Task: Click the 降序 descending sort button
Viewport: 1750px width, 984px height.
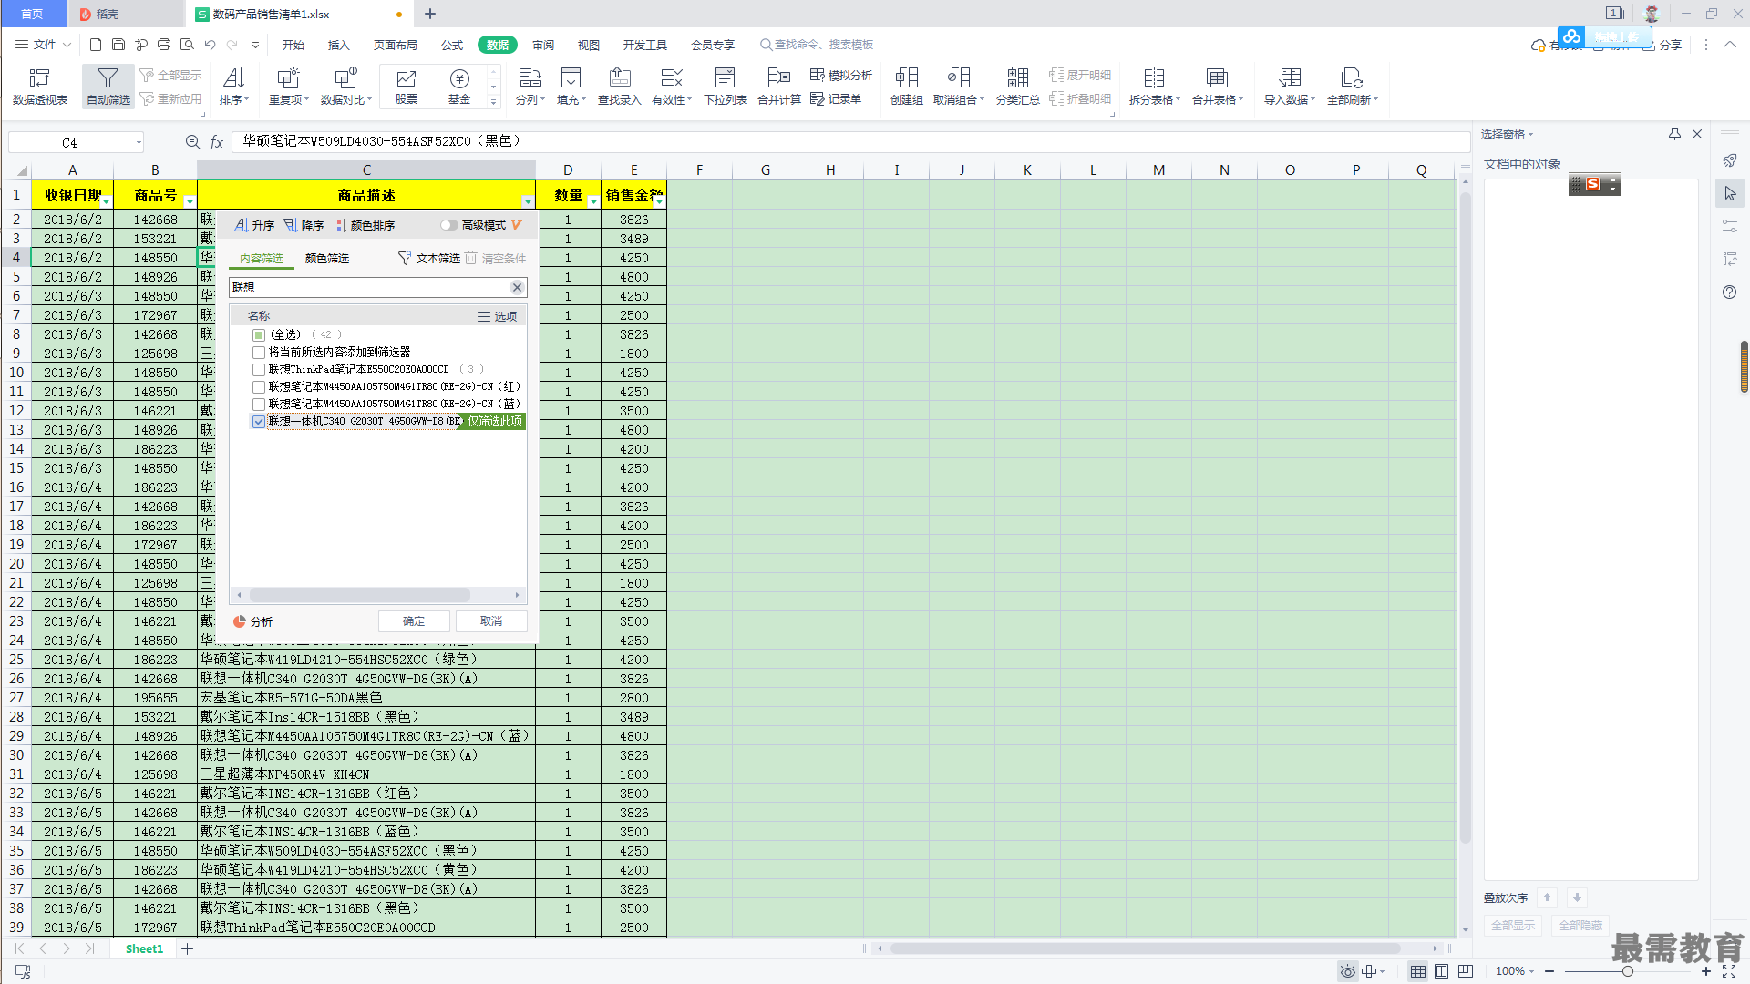Action: (304, 226)
